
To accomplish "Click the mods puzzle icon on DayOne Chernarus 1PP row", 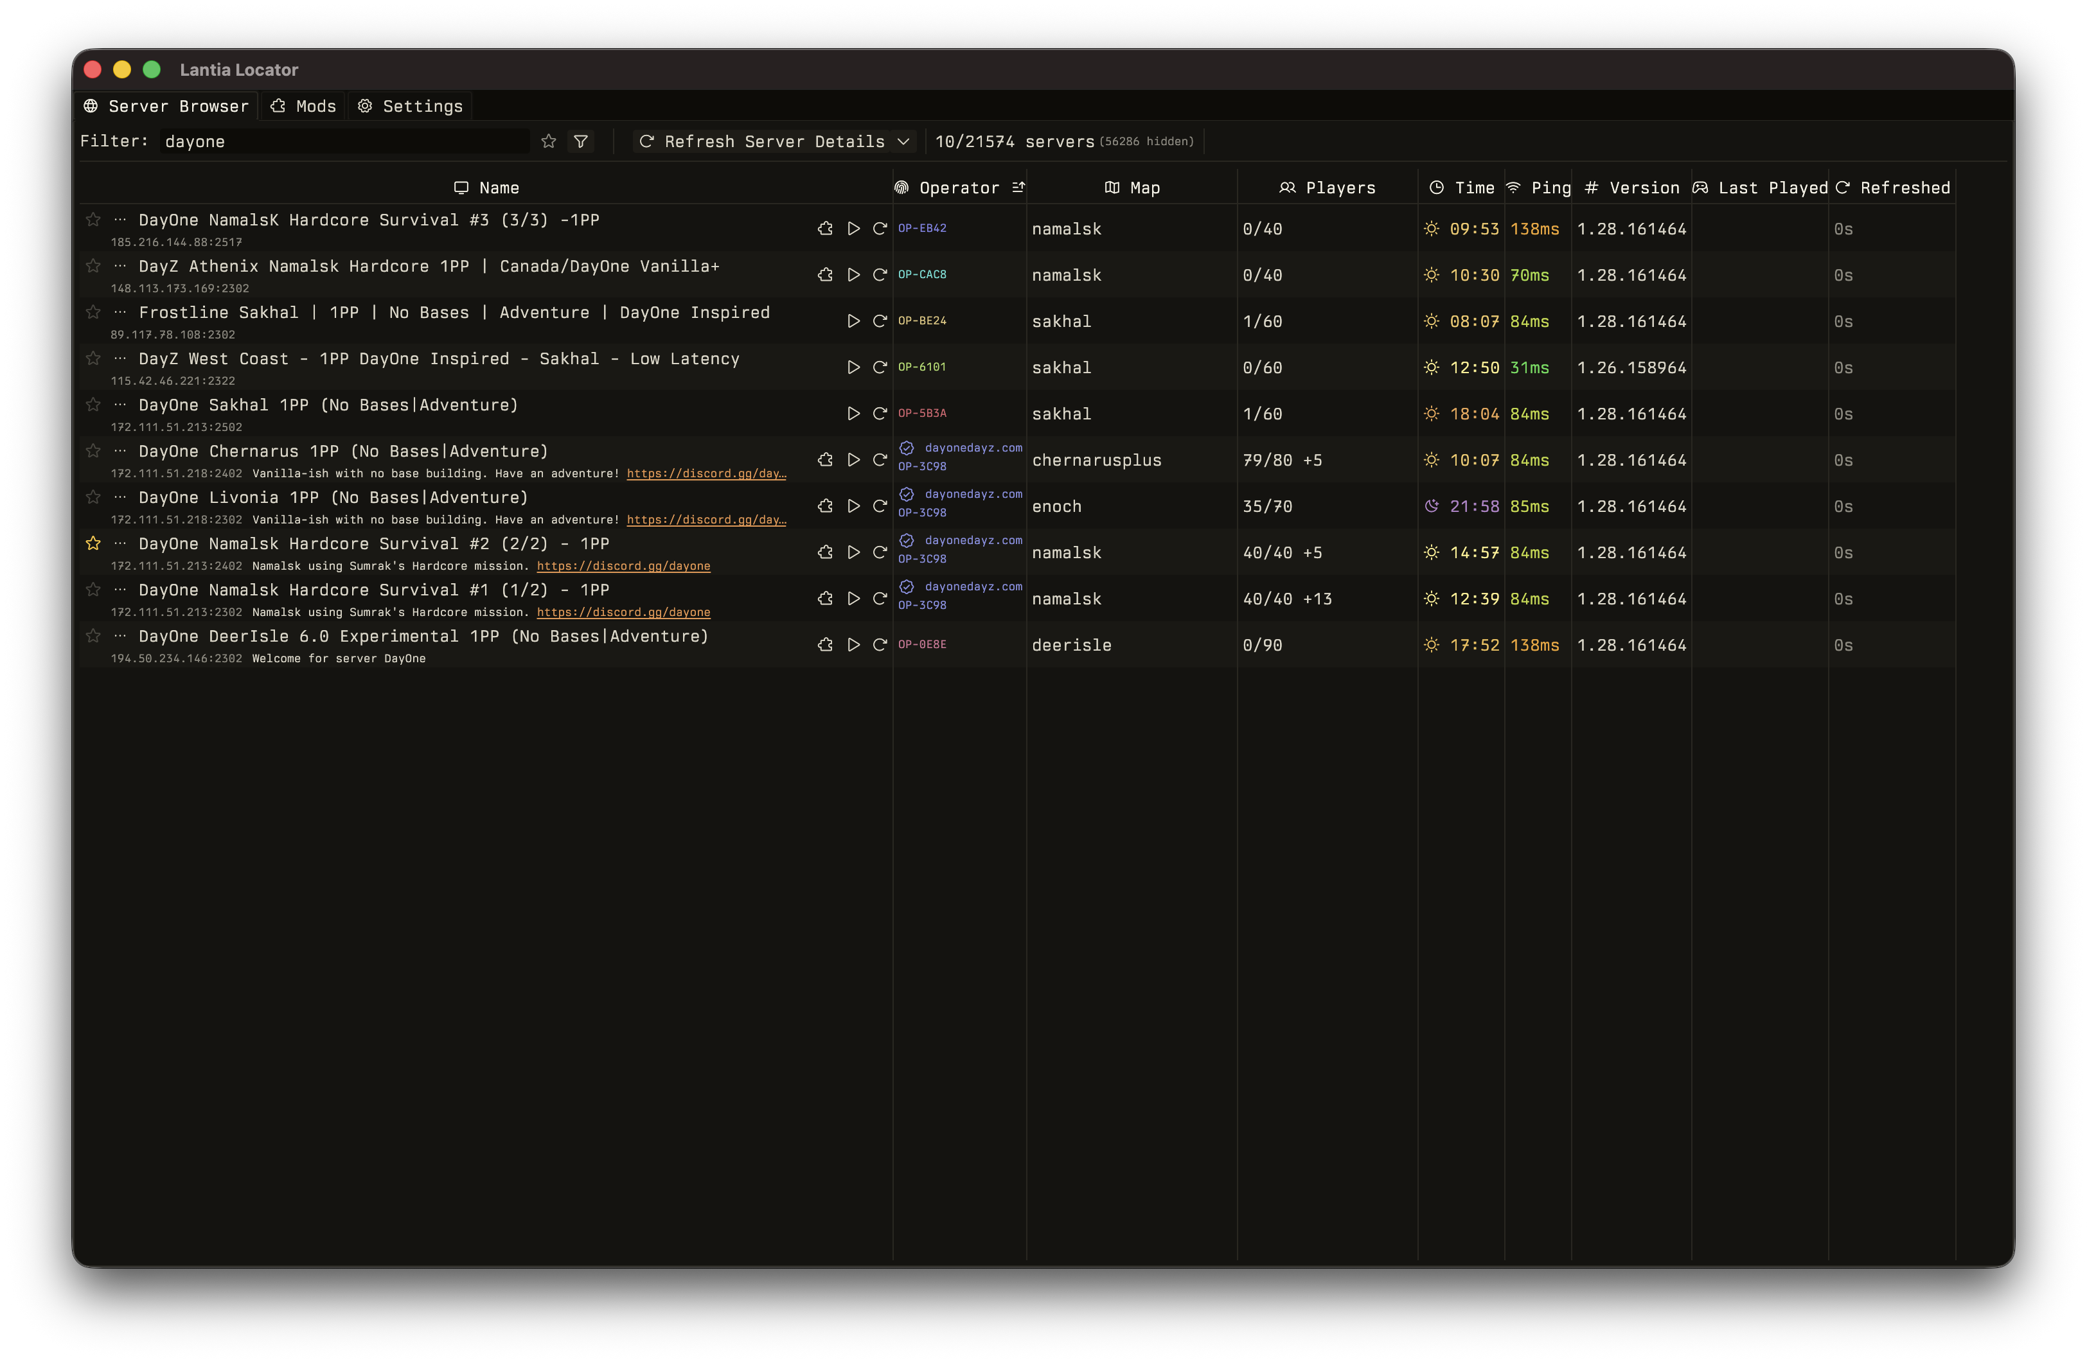I will coord(824,459).
